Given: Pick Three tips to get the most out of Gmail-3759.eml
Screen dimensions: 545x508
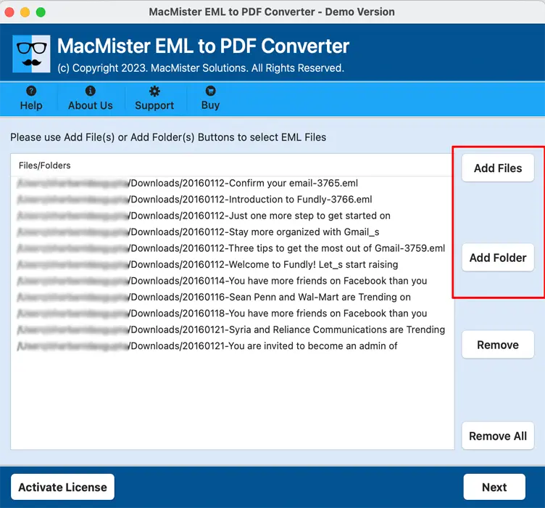Looking at the screenshot, I should pos(286,248).
